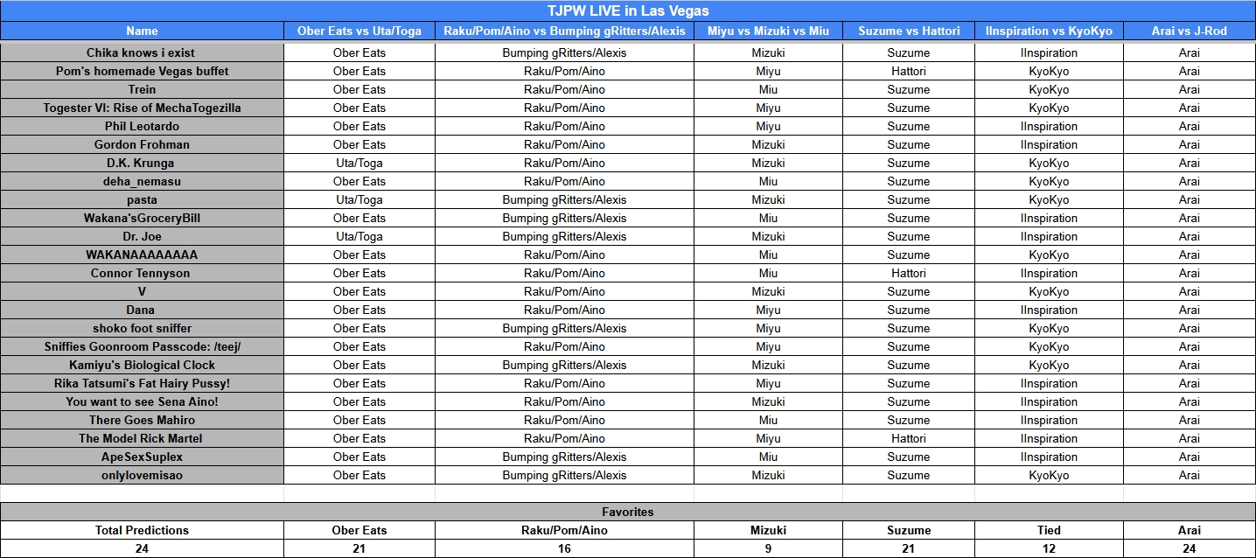1256x558 pixels.
Task: Select the 'Name' column header
Action: (x=142, y=31)
